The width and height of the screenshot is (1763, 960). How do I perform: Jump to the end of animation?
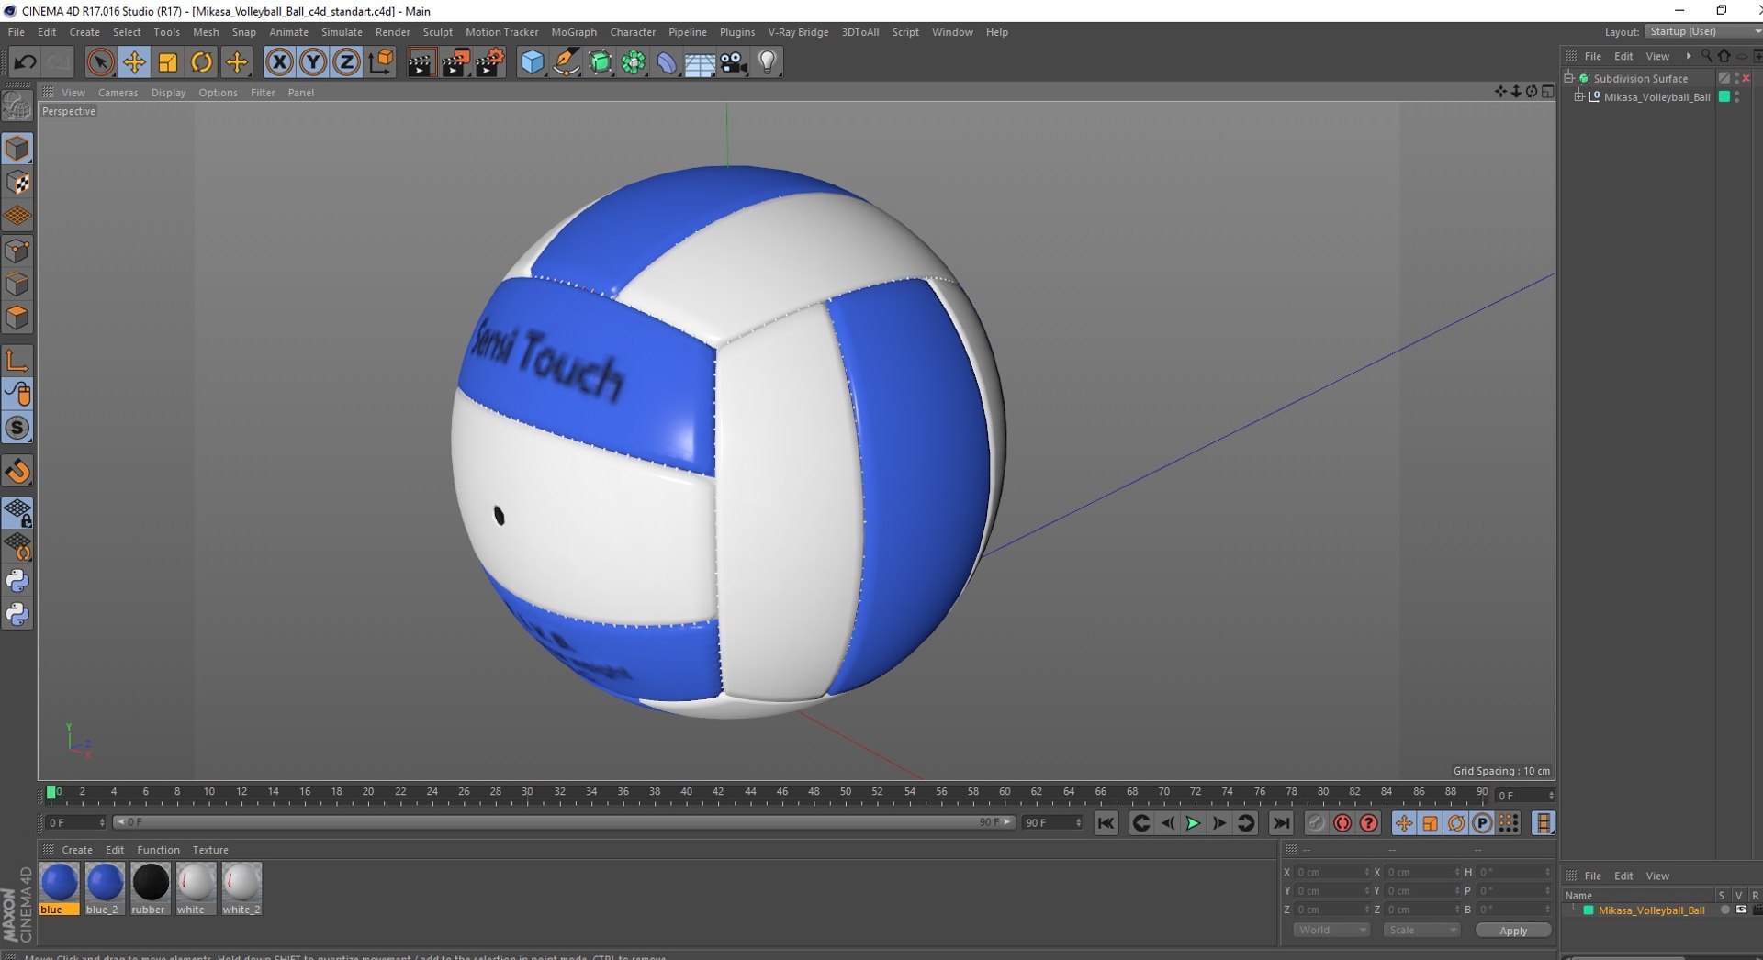1281,823
